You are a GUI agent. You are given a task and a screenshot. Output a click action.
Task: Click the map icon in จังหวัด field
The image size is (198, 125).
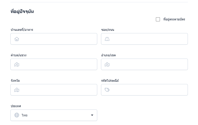coord(17,90)
